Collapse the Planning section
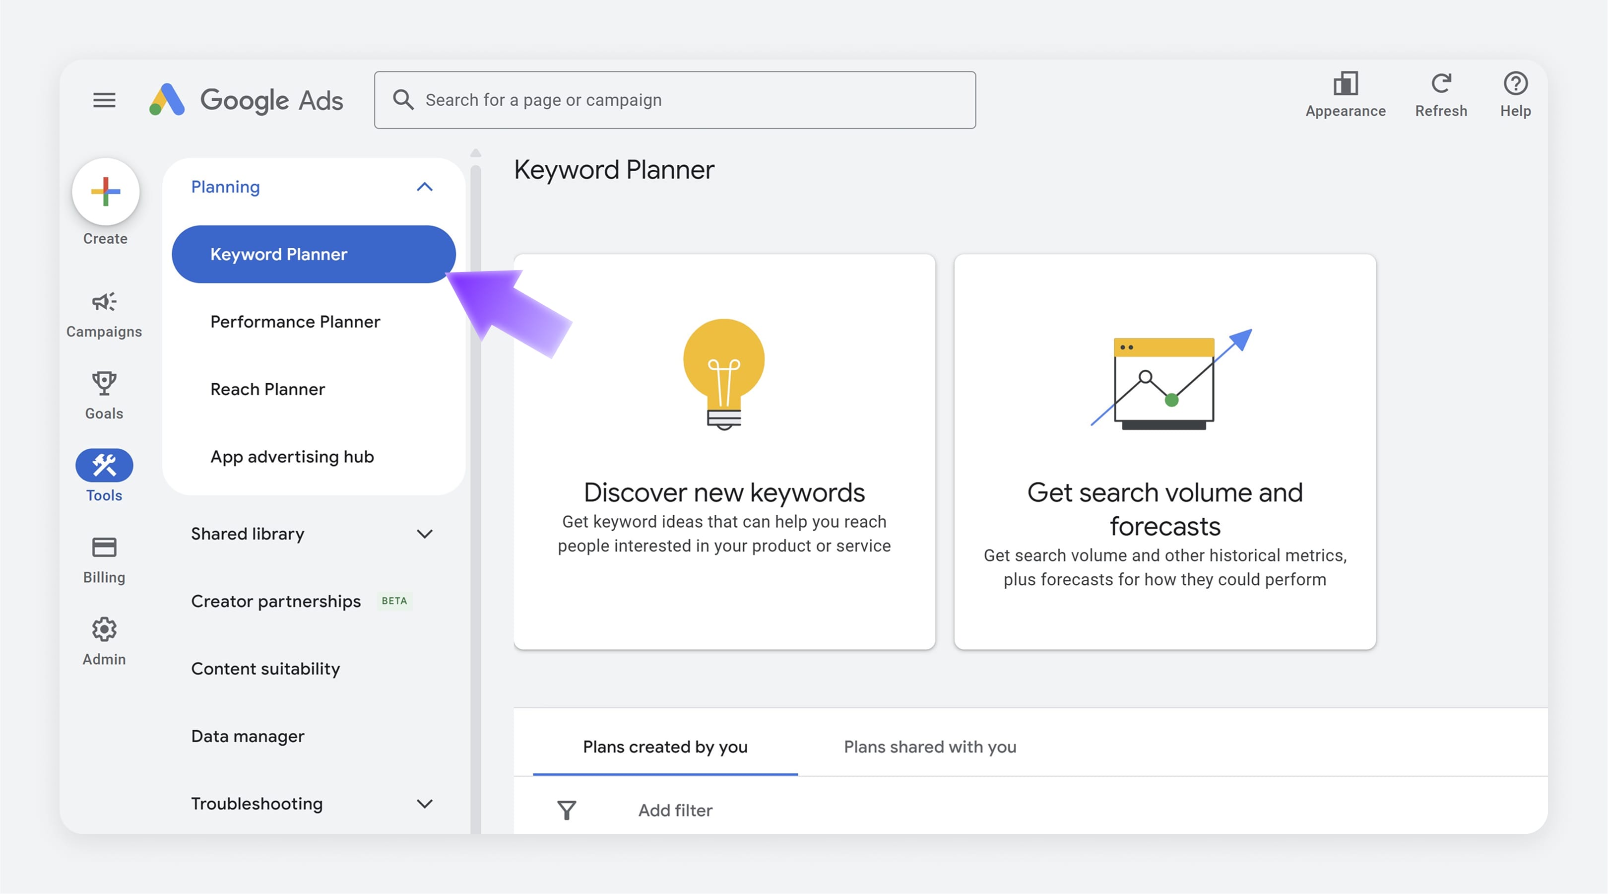Screen dimensions: 1608x894 click(x=425, y=187)
